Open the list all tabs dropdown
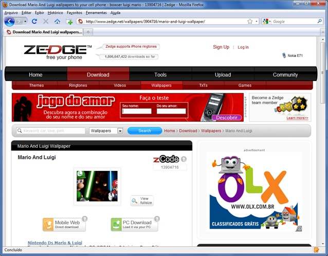The image size is (328, 256). 322,32
